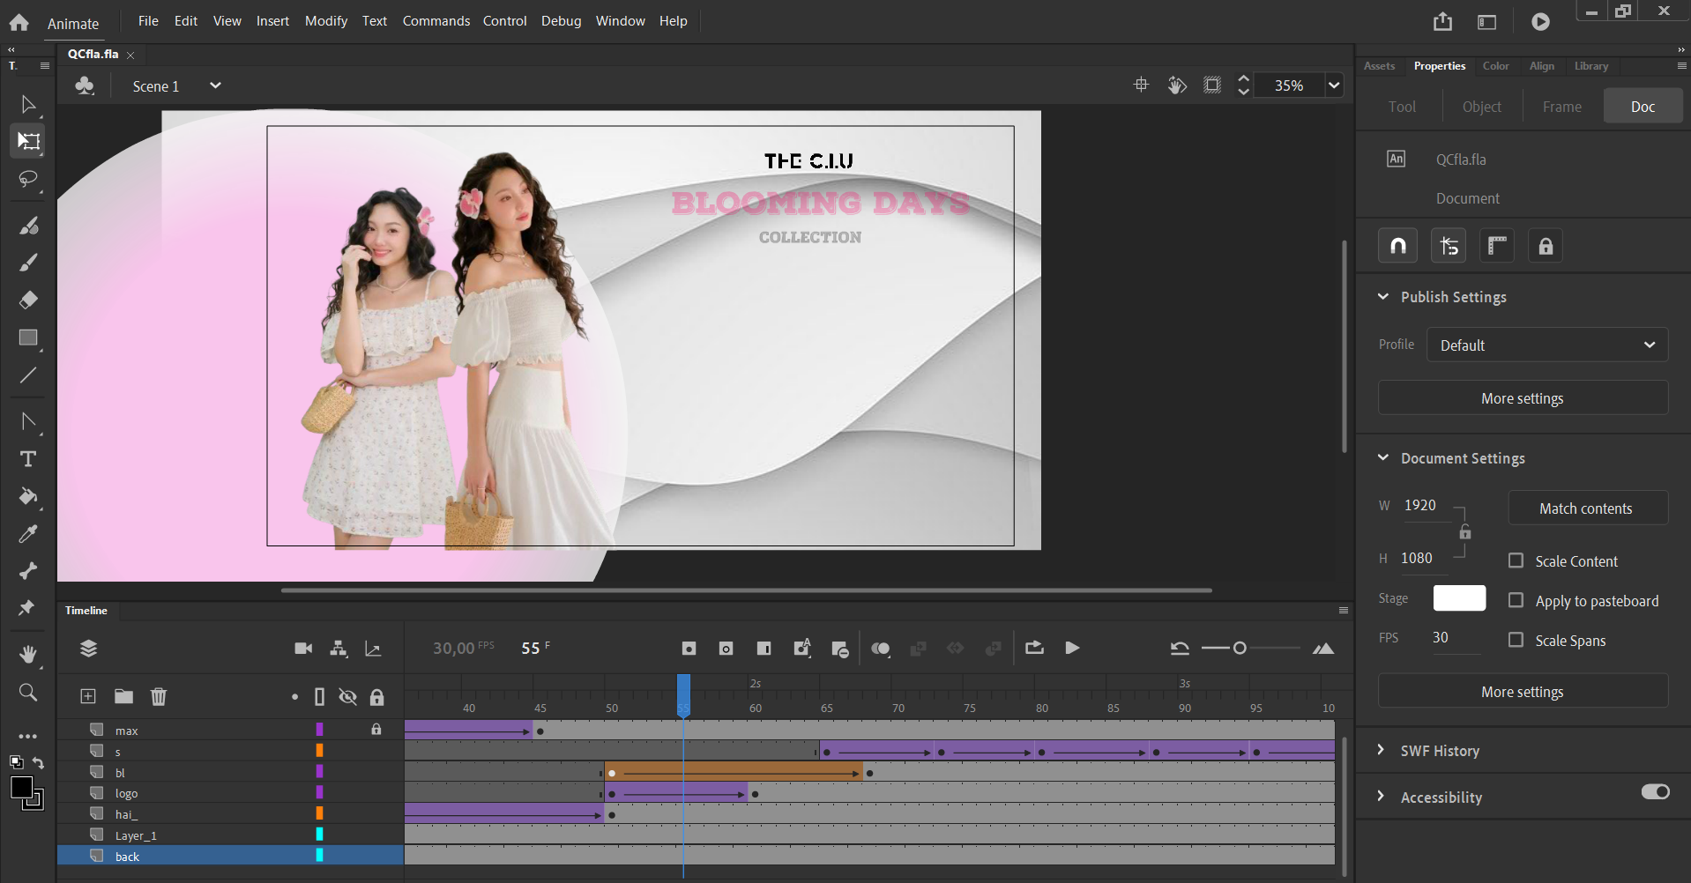Switch to the Library tab
This screenshot has width=1691, height=883.
(1591, 66)
